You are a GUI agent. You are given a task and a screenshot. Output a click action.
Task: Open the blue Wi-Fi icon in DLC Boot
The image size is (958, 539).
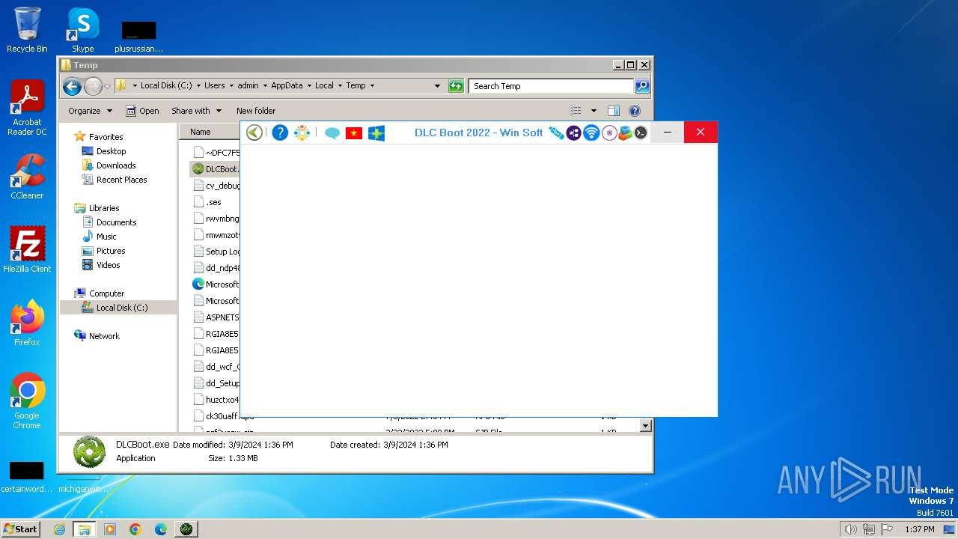pyautogui.click(x=591, y=133)
